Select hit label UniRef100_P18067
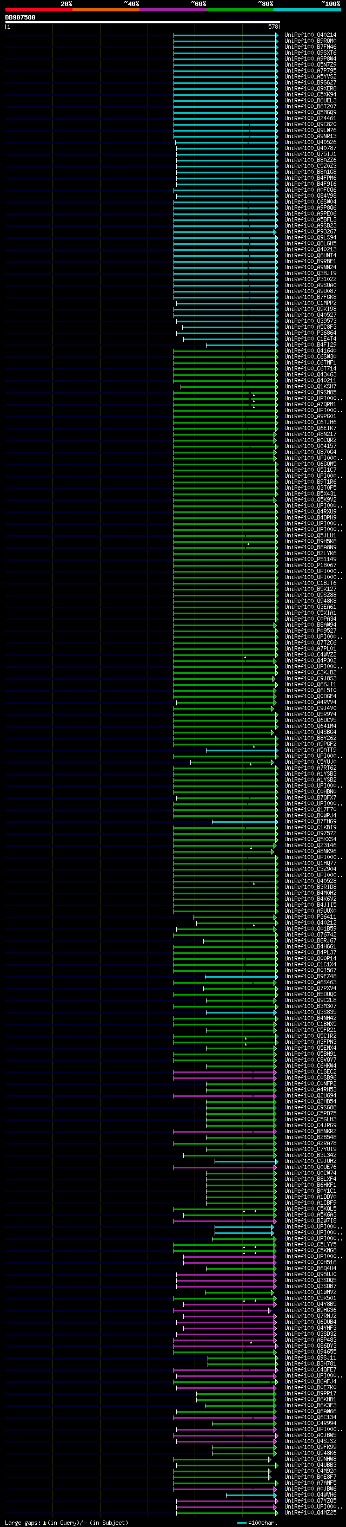Image resolution: width=346 pixels, height=1527 pixels. [x=310, y=566]
